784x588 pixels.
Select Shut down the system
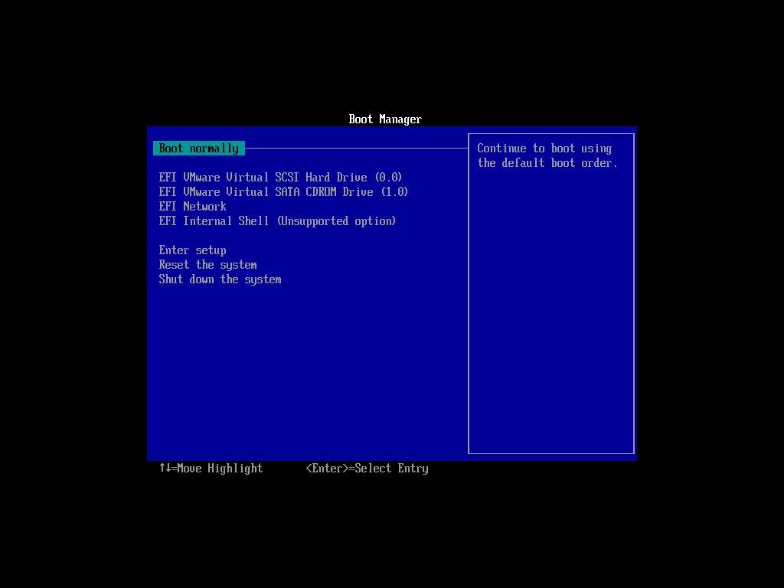(x=220, y=279)
